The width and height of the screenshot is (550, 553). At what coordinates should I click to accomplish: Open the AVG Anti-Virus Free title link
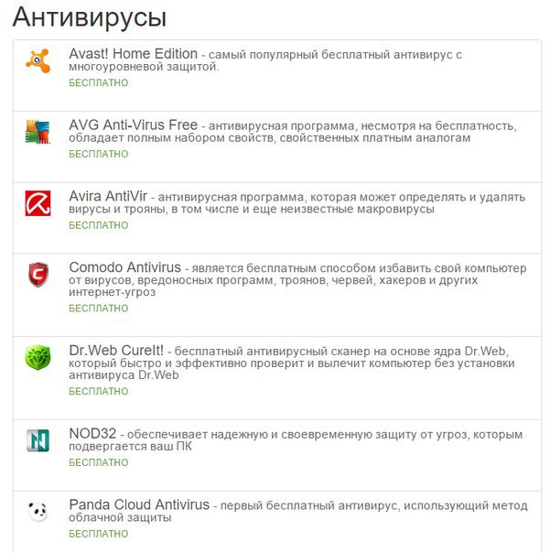[x=134, y=125]
